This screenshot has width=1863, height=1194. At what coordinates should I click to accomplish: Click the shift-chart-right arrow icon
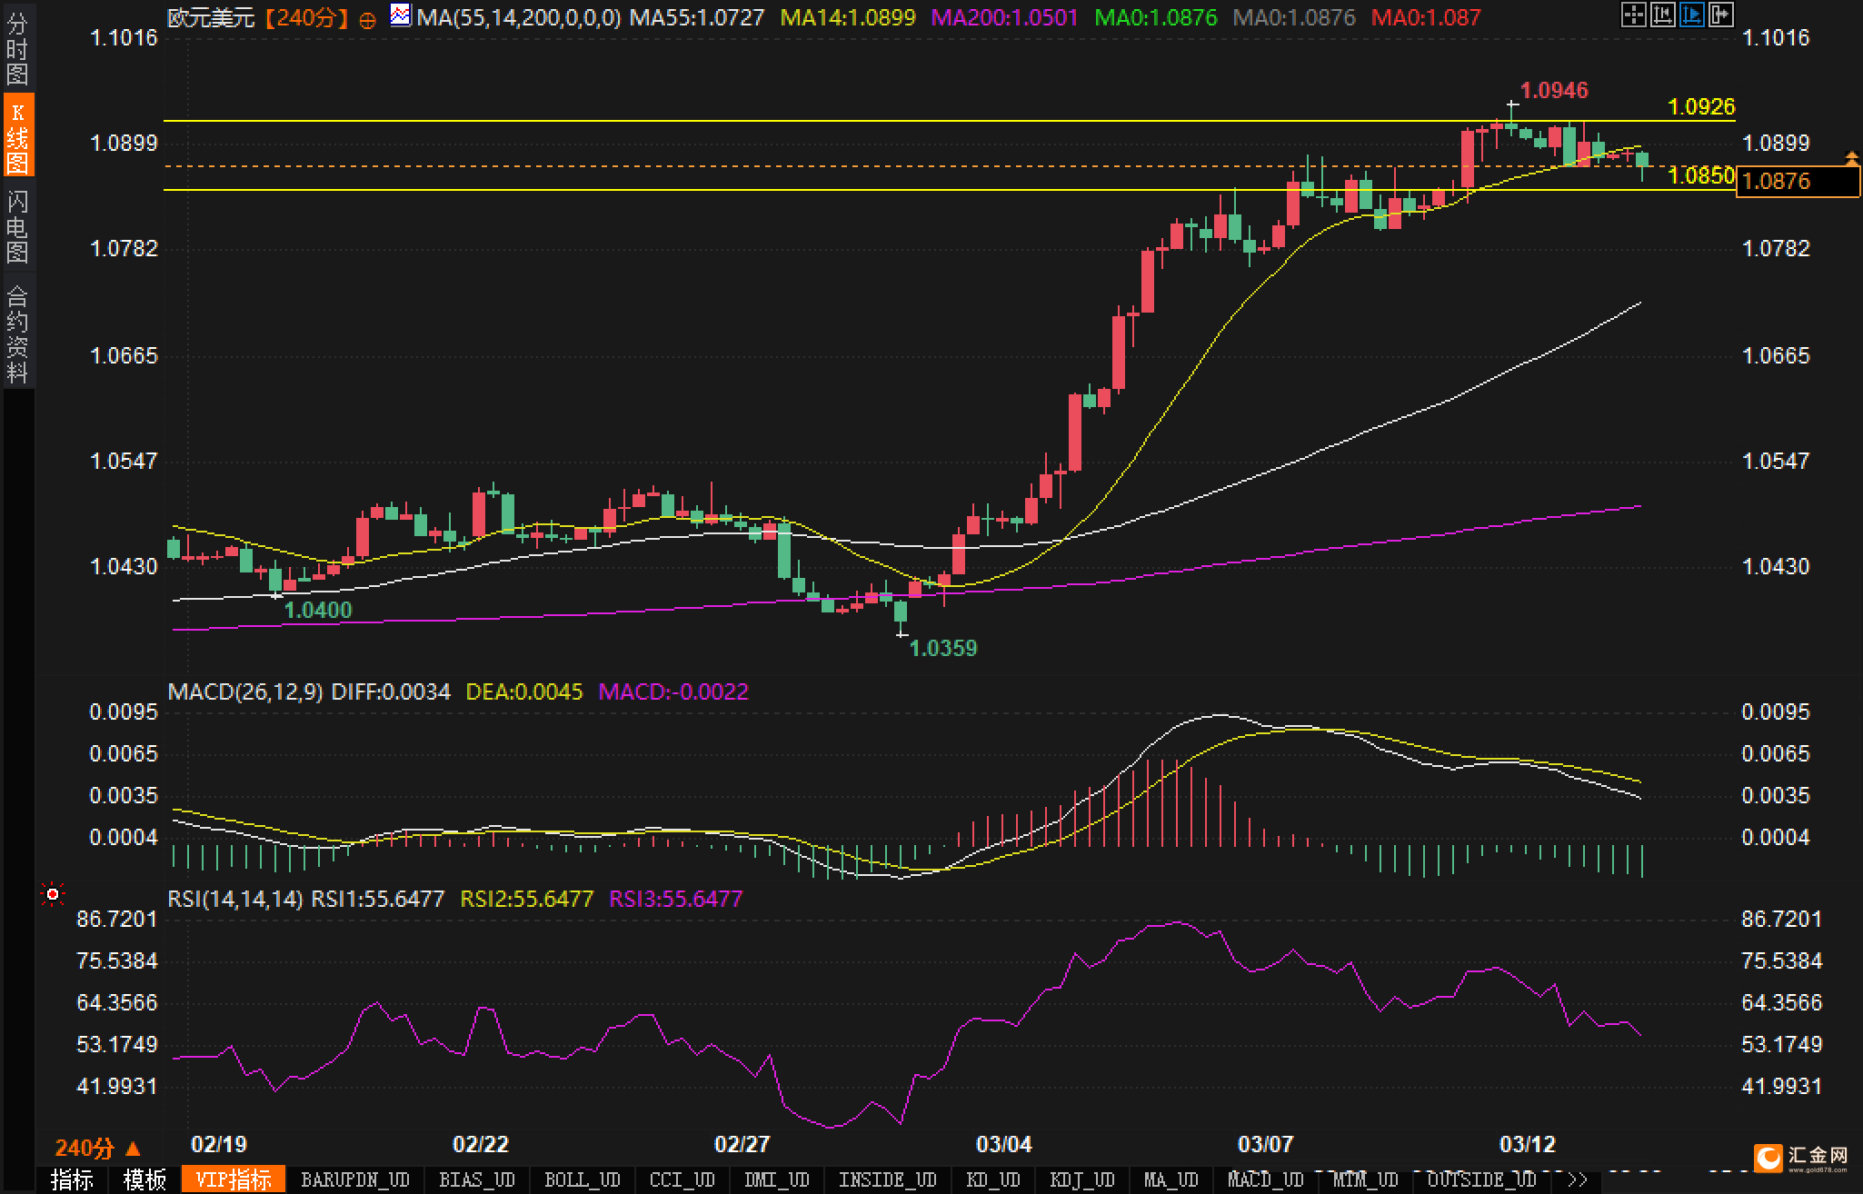click(x=1721, y=15)
